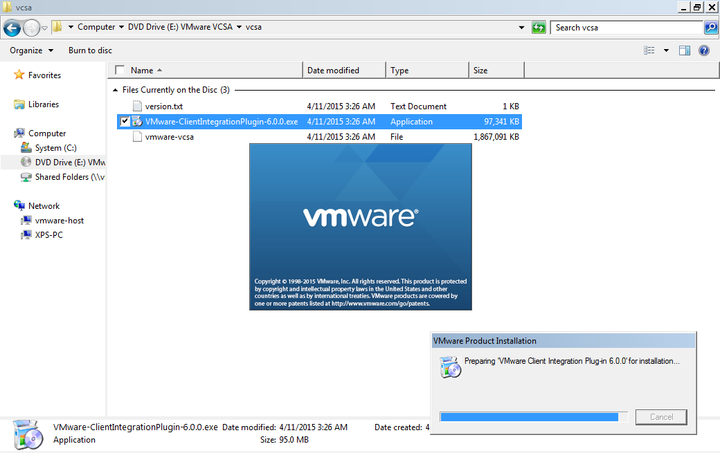Click the vmware-host computer icon
Image resolution: width=720 pixels, height=453 pixels.
tap(26, 221)
